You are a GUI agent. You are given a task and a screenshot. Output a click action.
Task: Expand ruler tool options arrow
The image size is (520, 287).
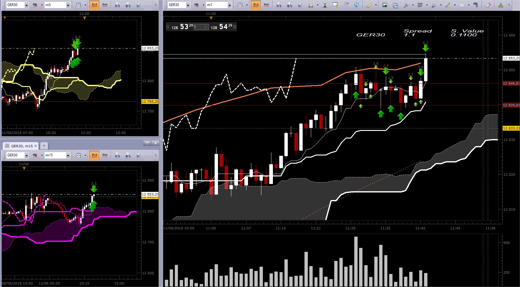click(x=376, y=5)
